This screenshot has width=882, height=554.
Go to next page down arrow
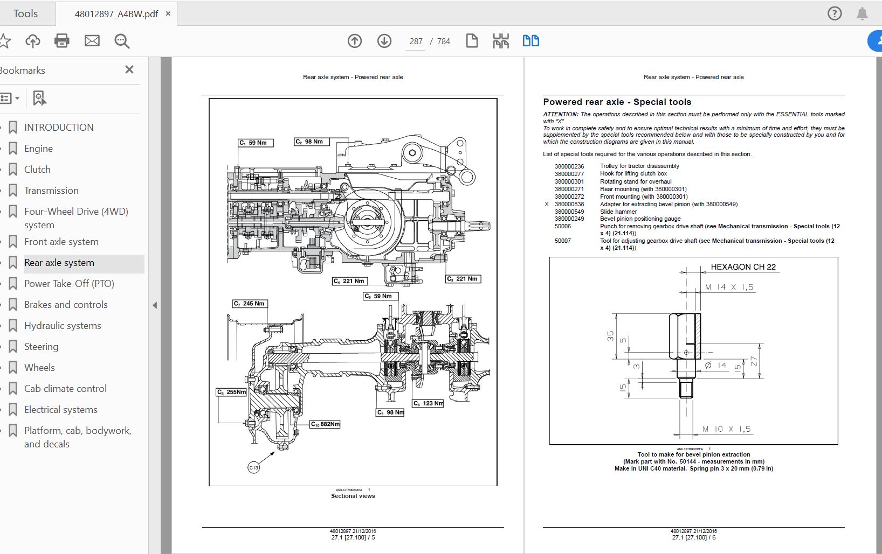pos(384,41)
